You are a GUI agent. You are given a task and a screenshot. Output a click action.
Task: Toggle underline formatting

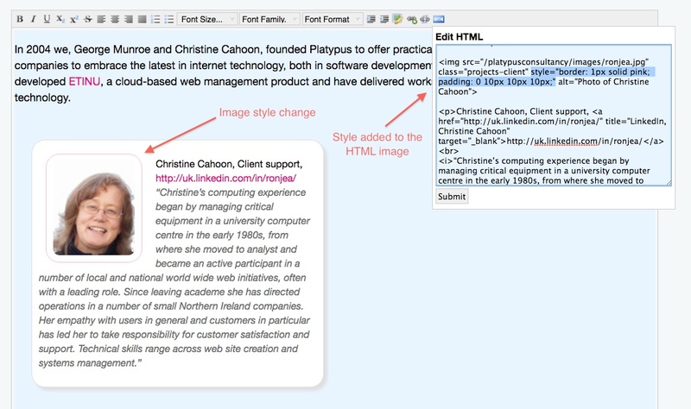point(46,18)
